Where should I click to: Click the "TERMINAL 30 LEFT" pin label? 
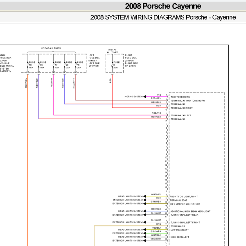pos(181,115)
